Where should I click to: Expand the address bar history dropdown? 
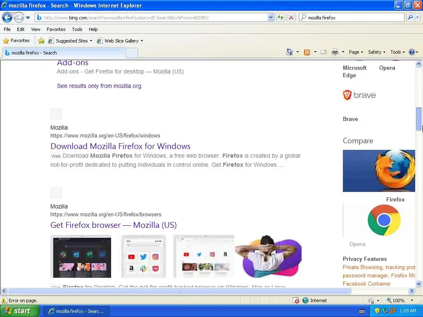(271, 18)
